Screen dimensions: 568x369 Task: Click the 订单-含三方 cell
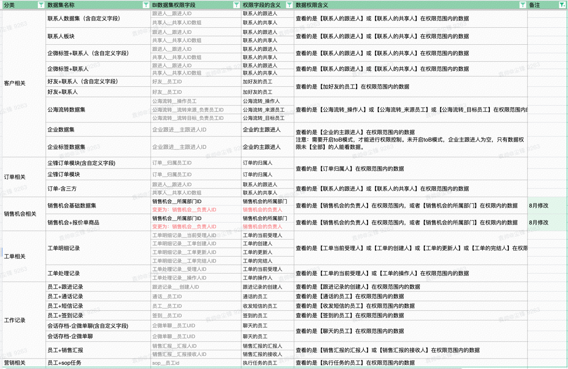98,189
